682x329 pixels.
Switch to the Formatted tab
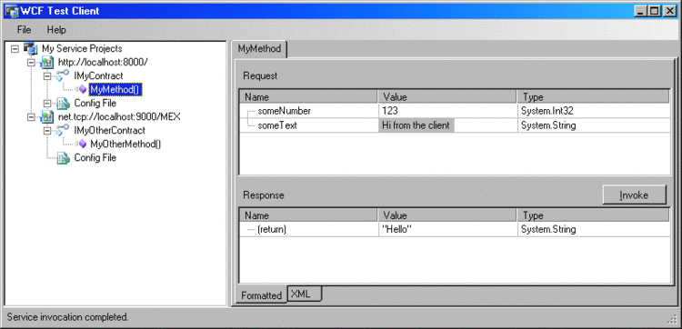261,295
